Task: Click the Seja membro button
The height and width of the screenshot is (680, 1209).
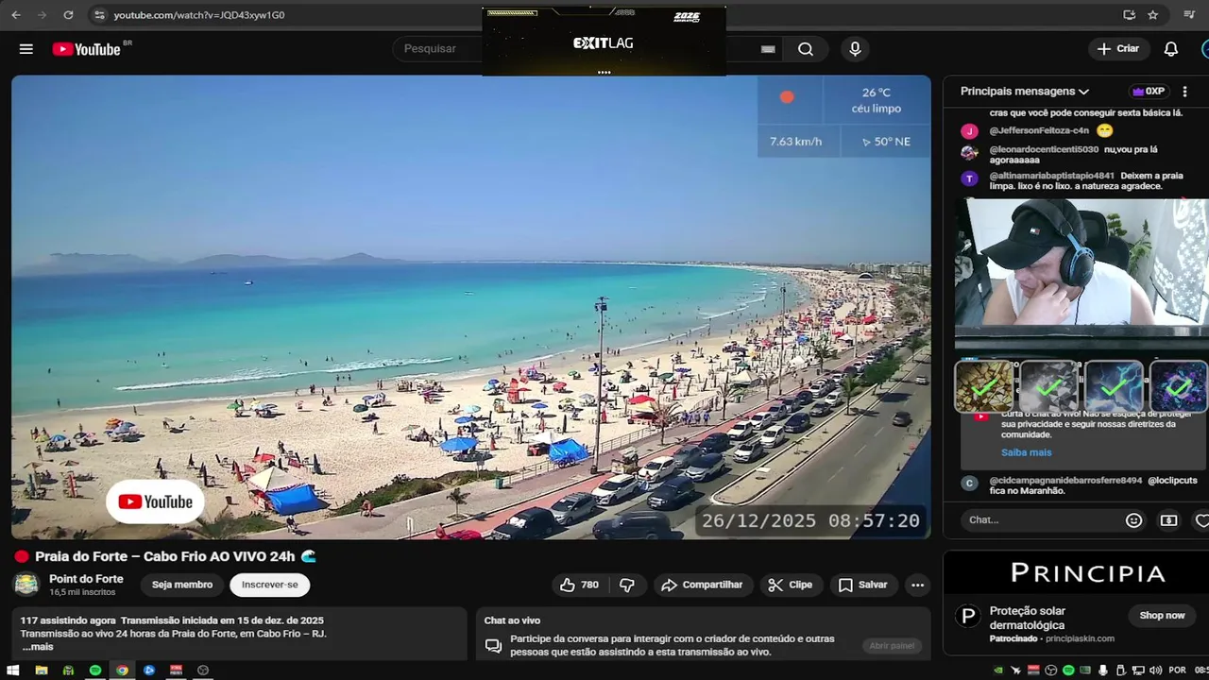Action: point(182,586)
